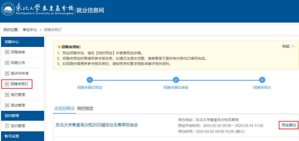The width and height of the screenshot is (299, 141).
Task: Open 东北大学秦皇岛分校2025届毕业生春季双选会 link
Action: pyautogui.click(x=97, y=125)
